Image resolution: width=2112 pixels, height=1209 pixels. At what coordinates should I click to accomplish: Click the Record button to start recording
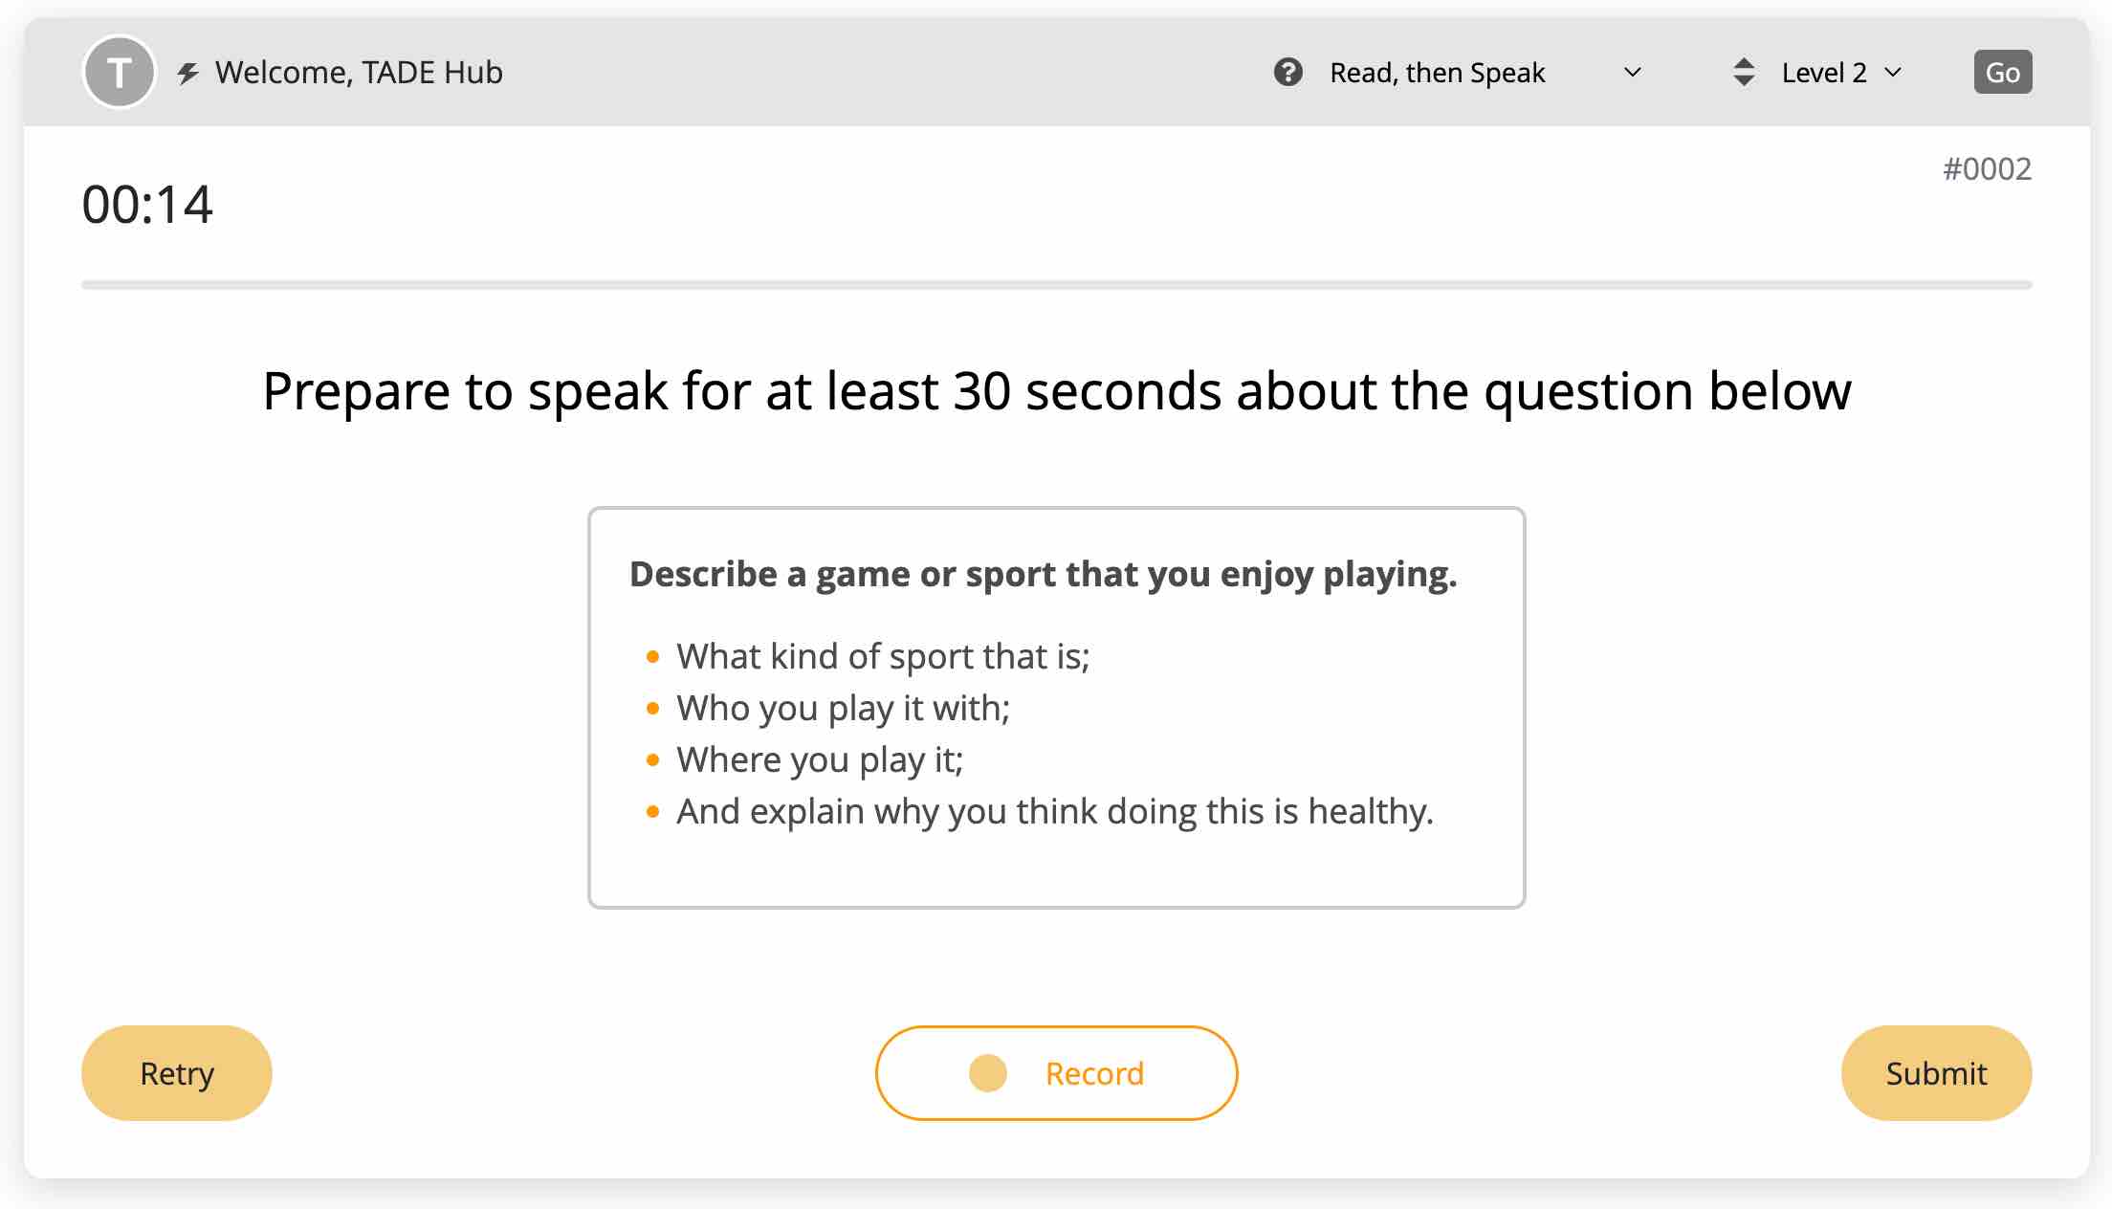[x=1056, y=1073]
